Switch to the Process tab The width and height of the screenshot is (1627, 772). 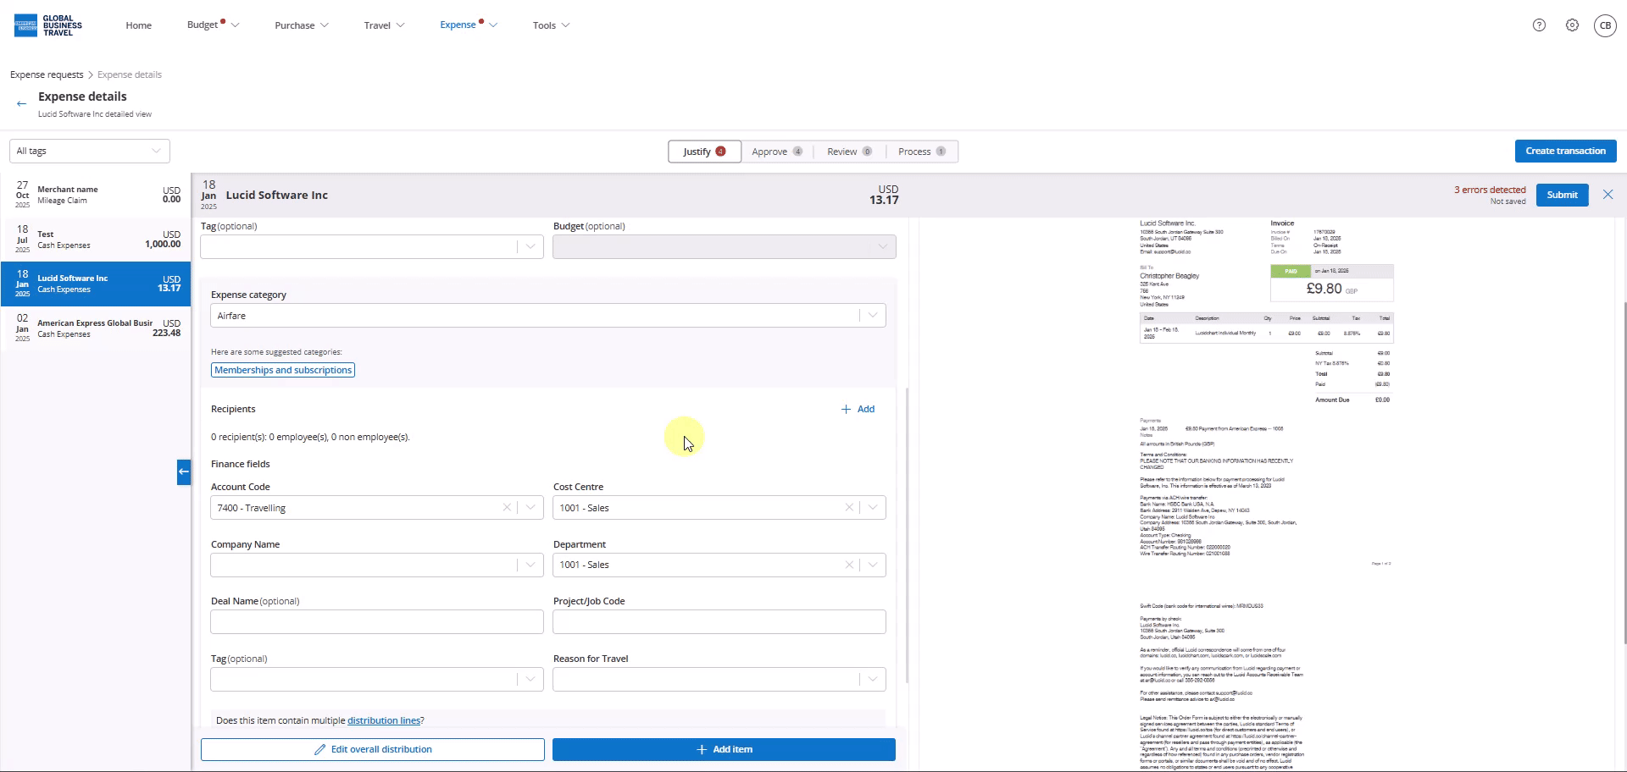click(x=922, y=152)
